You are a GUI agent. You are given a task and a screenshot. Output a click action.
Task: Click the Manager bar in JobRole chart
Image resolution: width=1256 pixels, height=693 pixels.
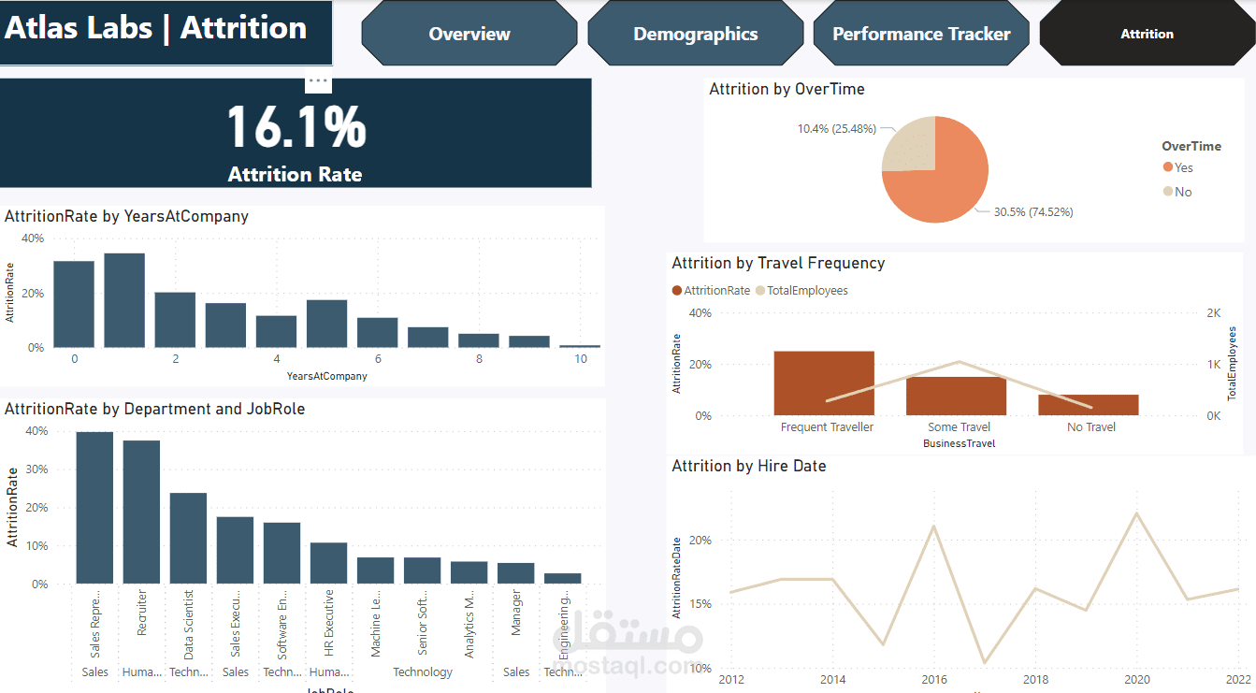pyautogui.click(x=515, y=573)
